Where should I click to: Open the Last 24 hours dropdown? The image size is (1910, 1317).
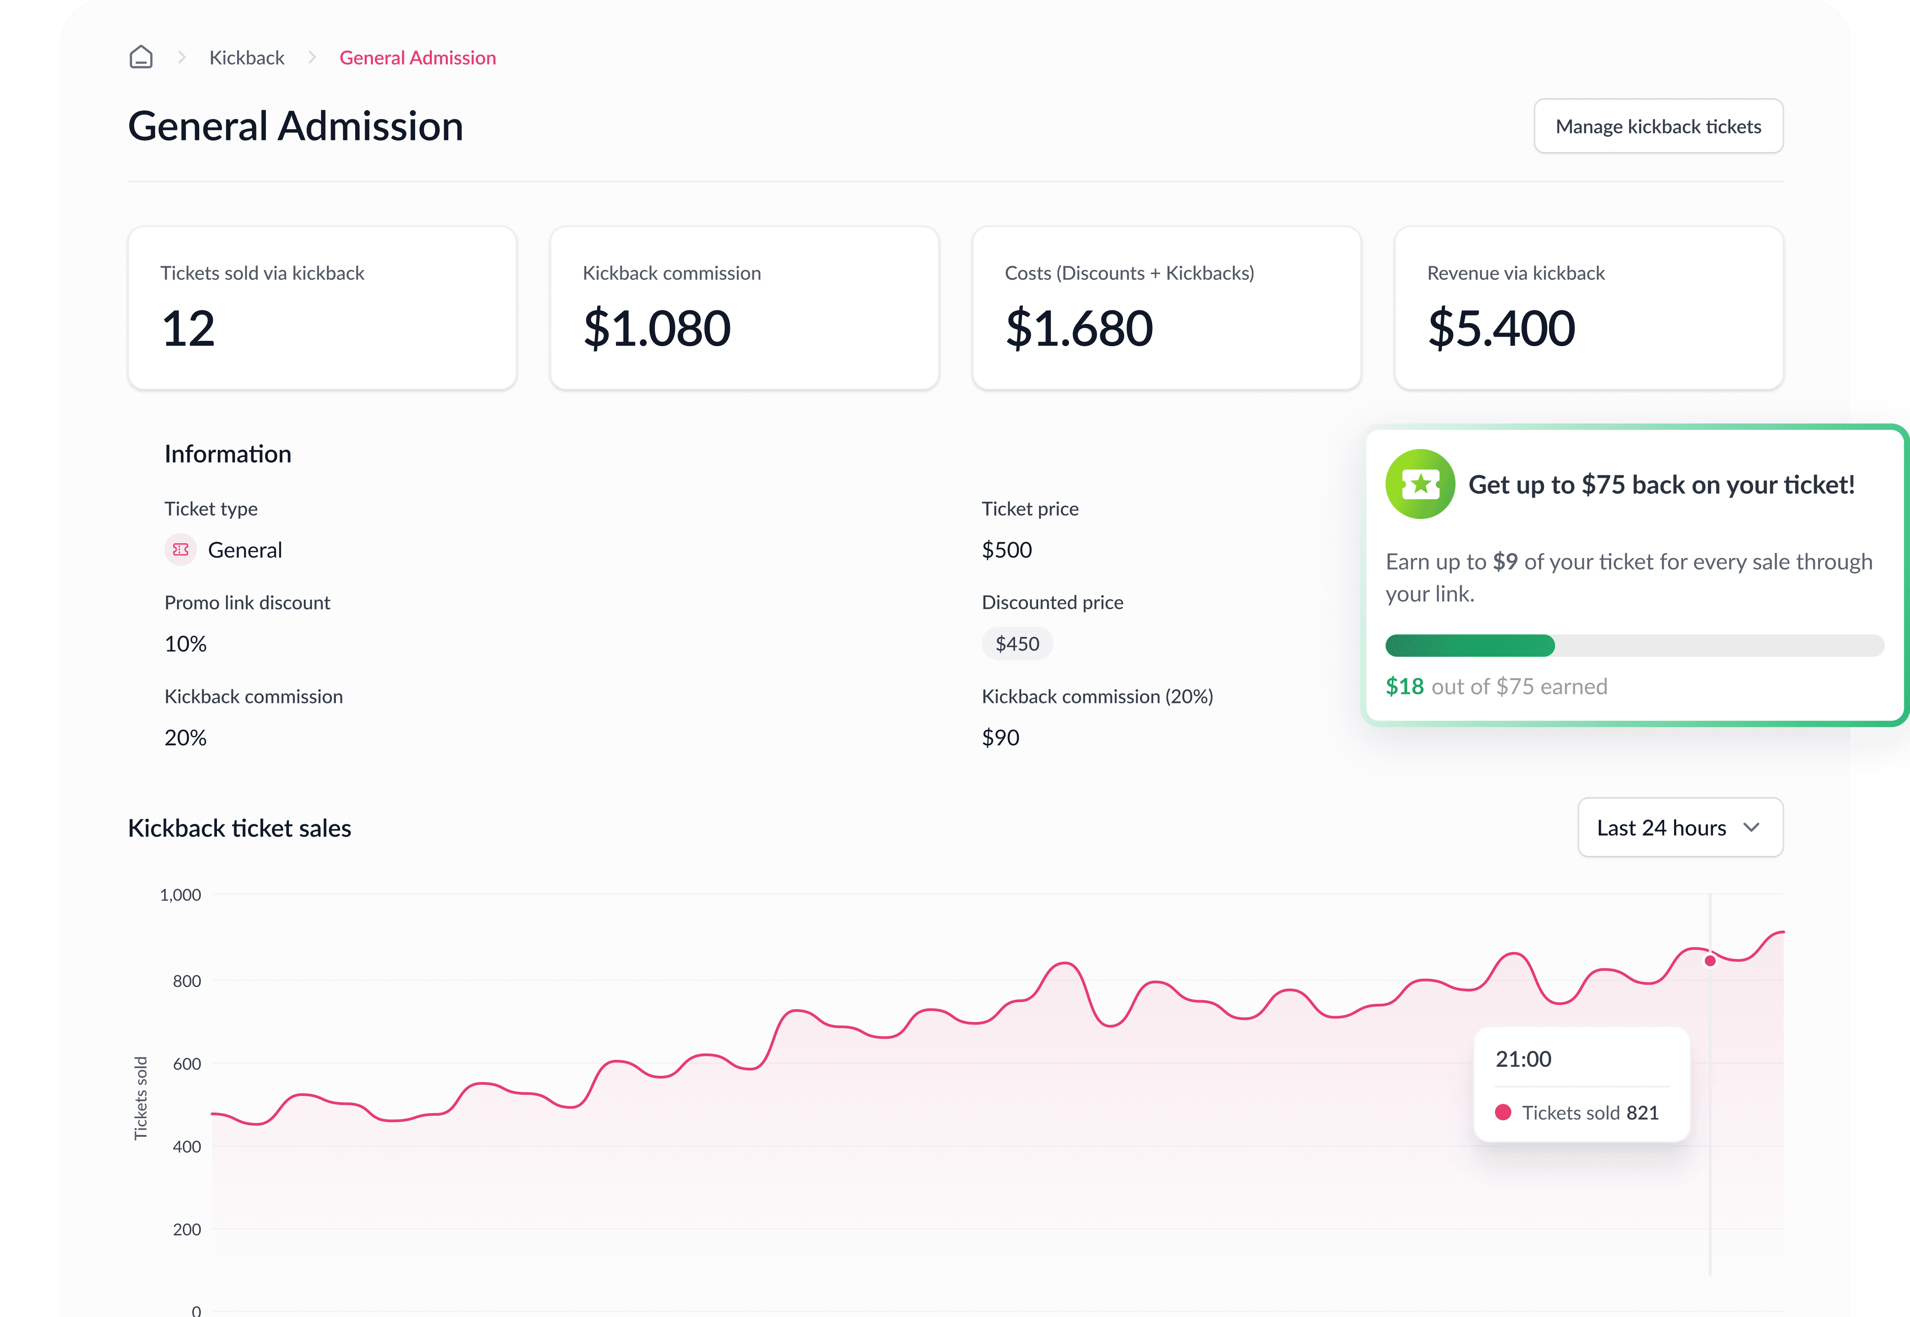click(x=1680, y=828)
